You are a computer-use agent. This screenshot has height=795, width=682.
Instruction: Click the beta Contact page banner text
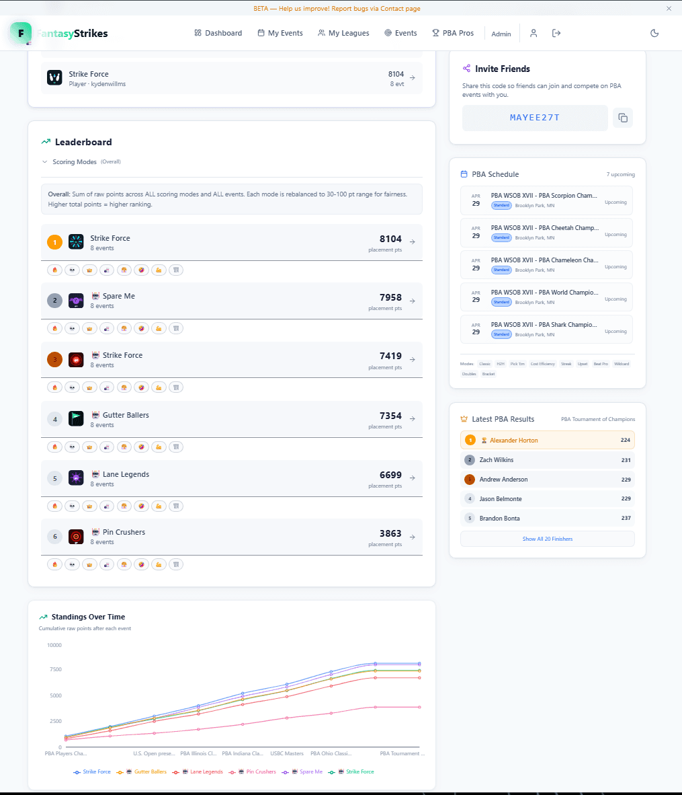[337, 9]
